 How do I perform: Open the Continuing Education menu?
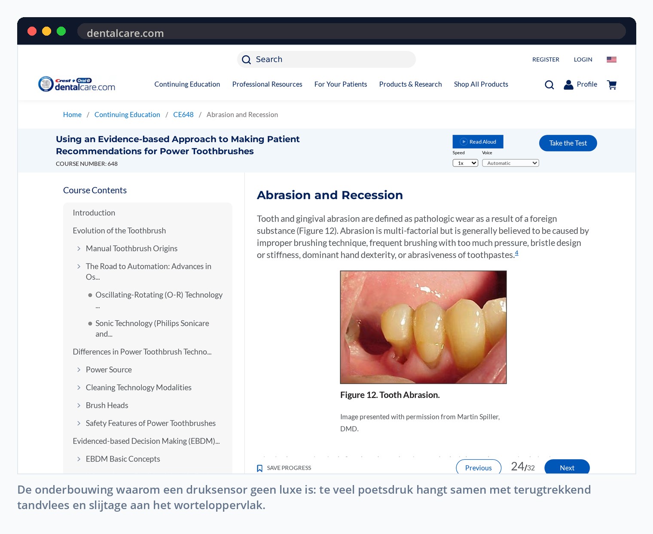point(187,84)
